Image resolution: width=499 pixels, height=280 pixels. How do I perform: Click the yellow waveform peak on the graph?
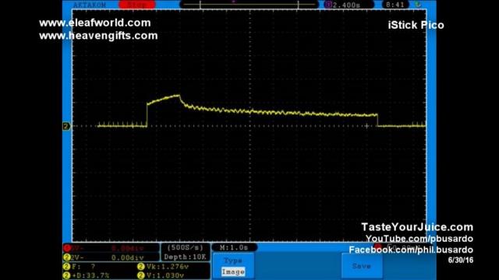coord(179,95)
